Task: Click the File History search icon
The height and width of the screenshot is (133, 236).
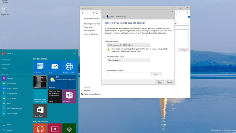Action: (187, 13)
